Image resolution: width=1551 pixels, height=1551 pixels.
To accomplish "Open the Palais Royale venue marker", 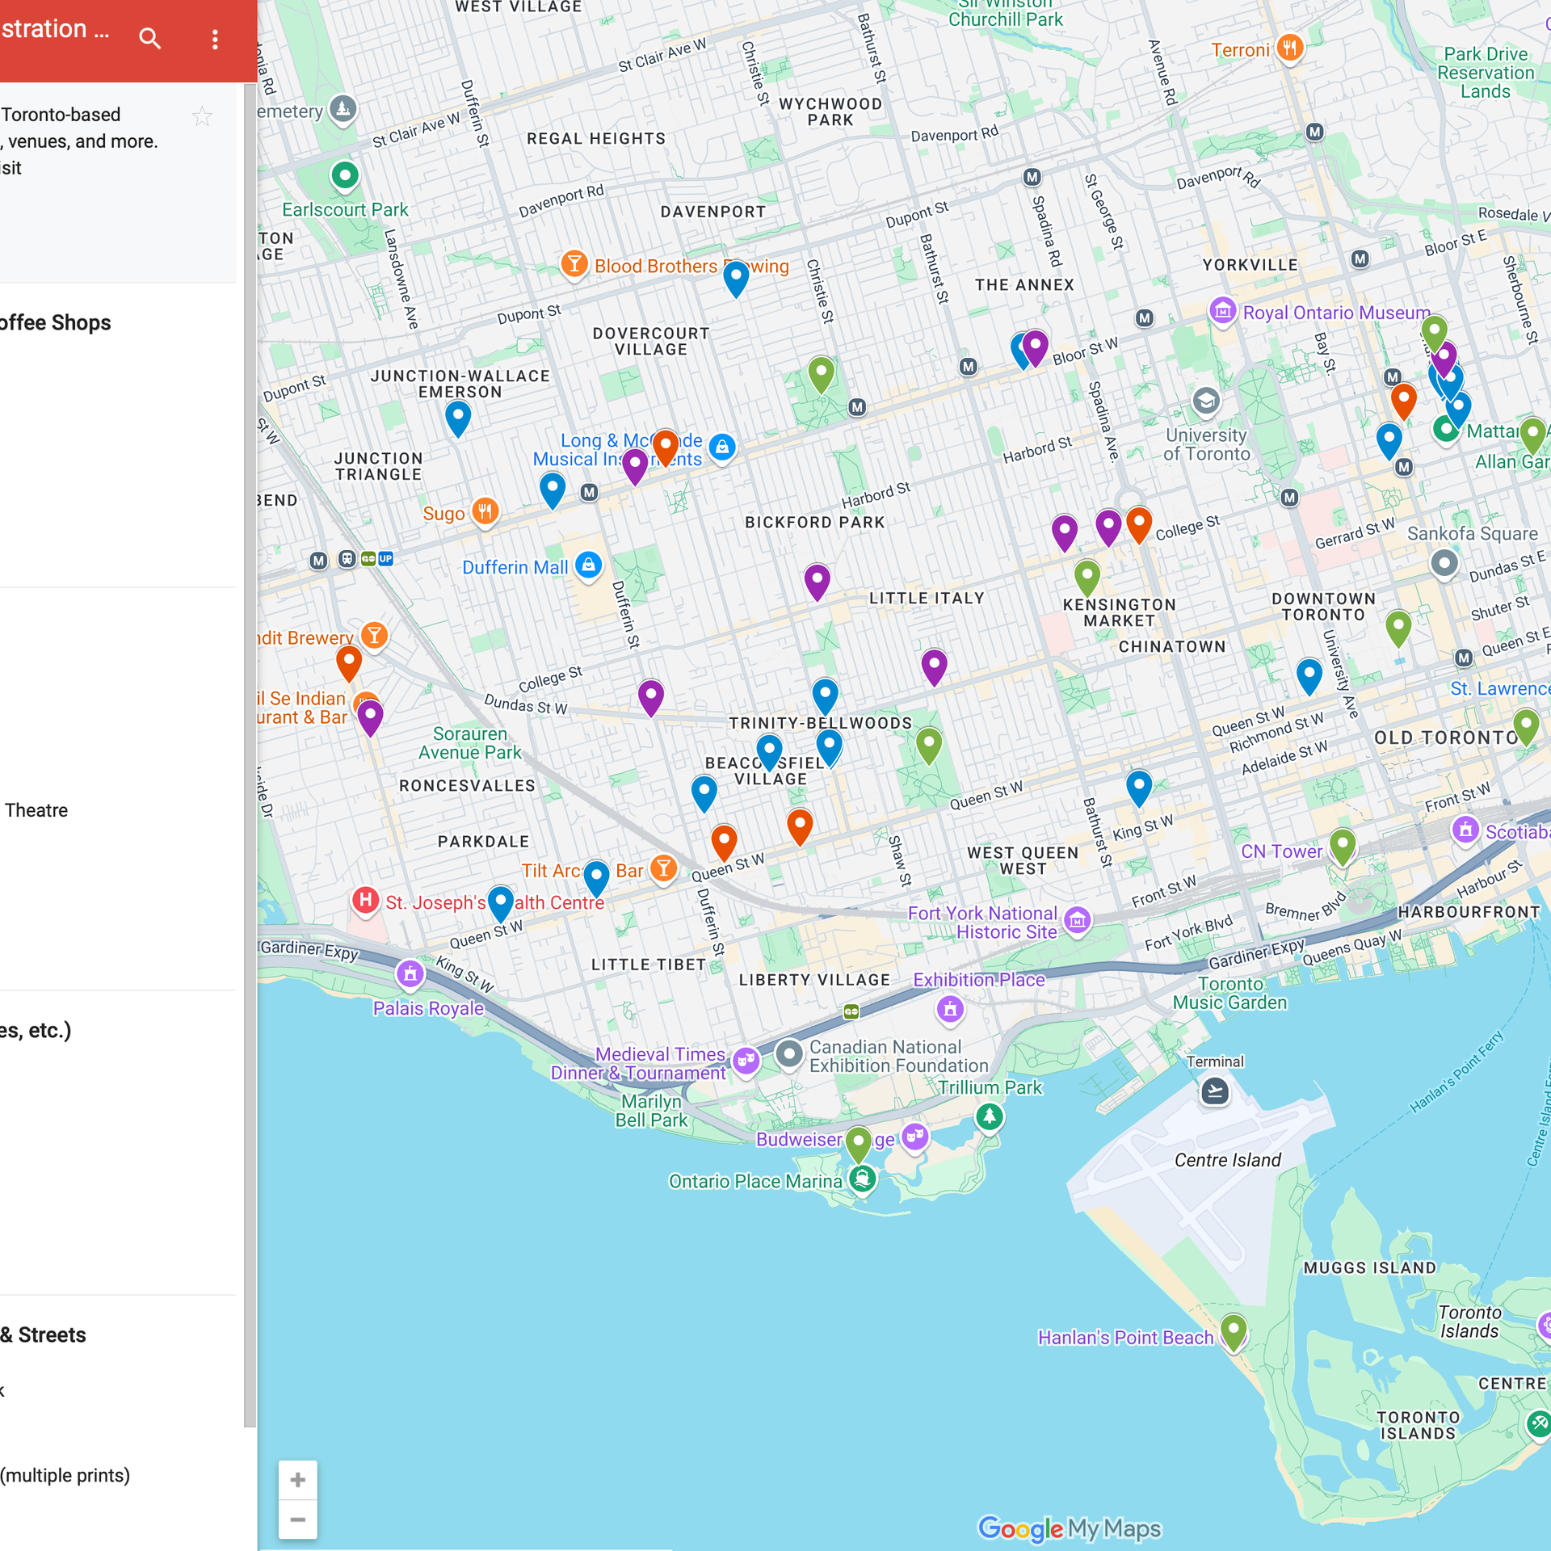I will [410, 974].
